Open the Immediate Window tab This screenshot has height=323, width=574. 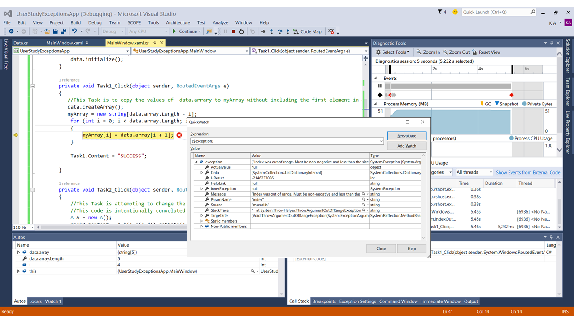(441, 301)
